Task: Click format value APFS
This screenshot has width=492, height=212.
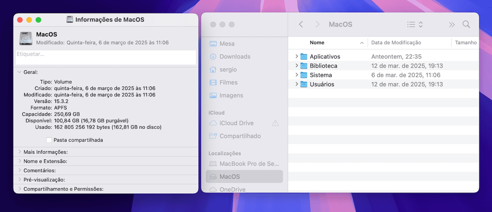Action: 61,108
